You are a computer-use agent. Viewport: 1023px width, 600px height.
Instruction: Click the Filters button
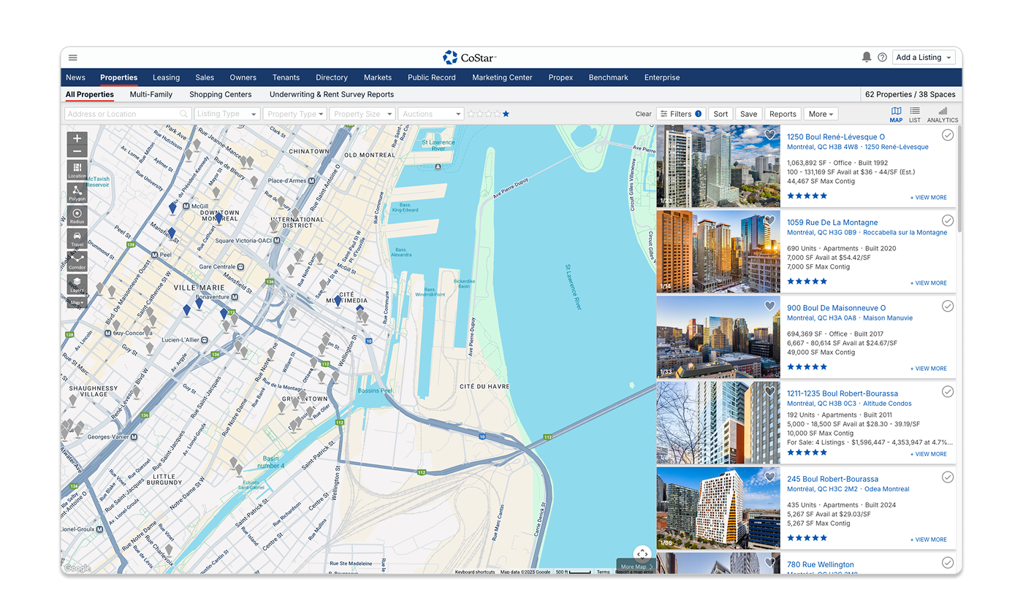coord(680,114)
